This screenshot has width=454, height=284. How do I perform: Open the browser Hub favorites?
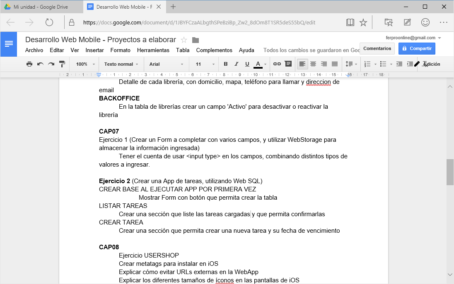point(389,22)
